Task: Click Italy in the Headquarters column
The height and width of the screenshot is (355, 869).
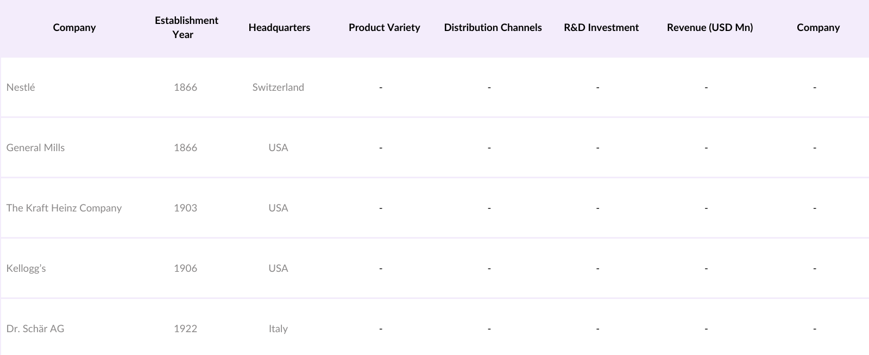Action: coord(278,328)
